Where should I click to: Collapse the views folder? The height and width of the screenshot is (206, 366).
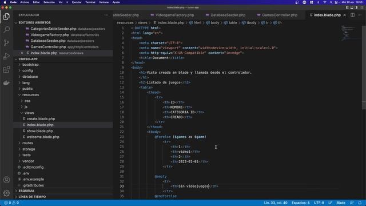click(x=29, y=113)
